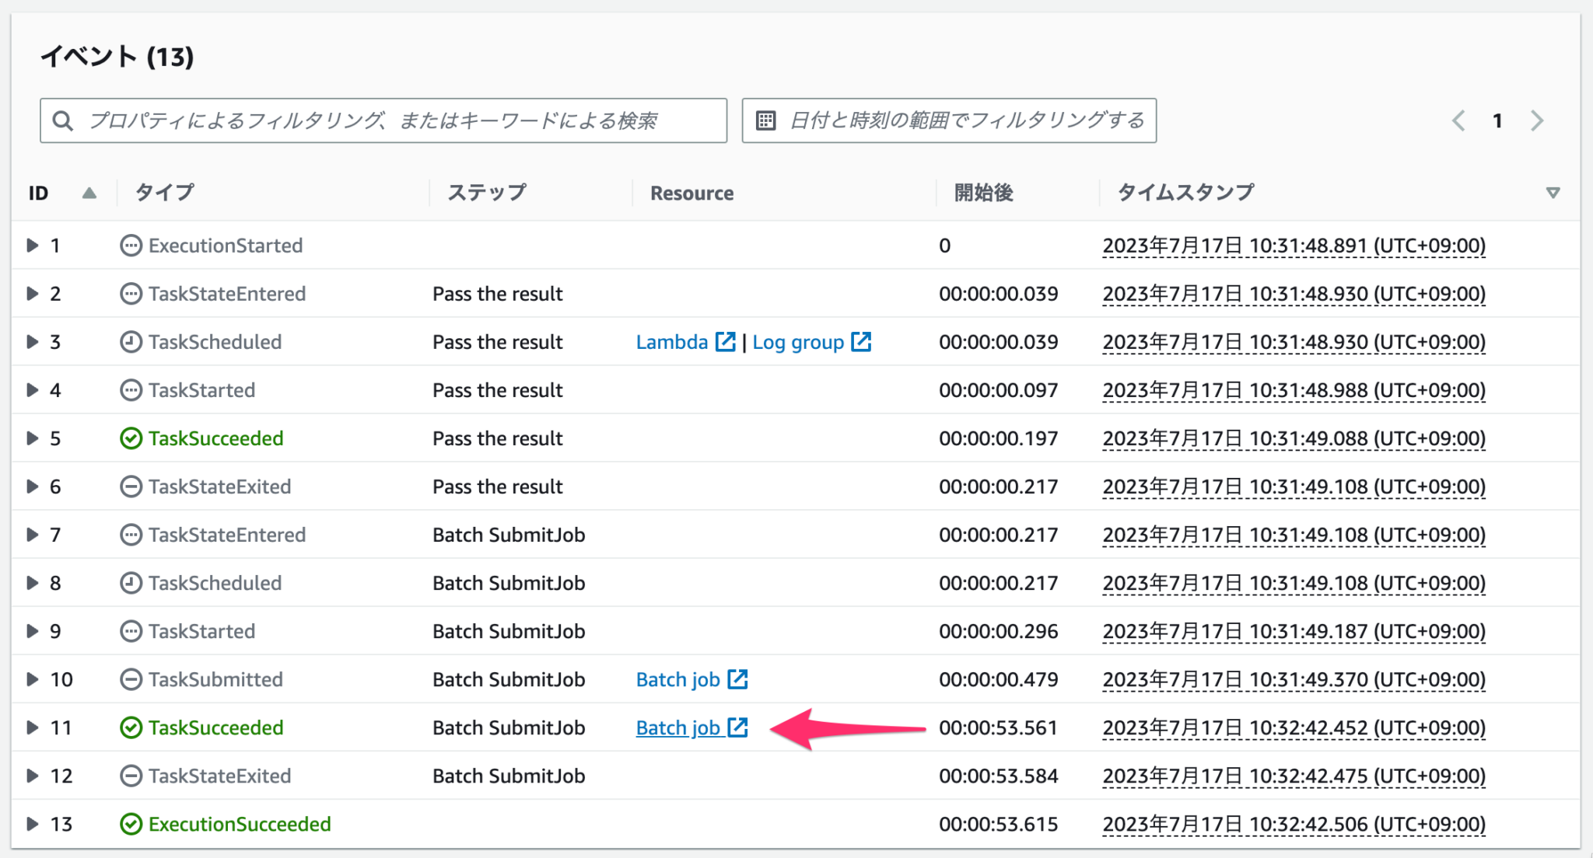Click the sort arrow next to タイムスタンプ column

1553,192
